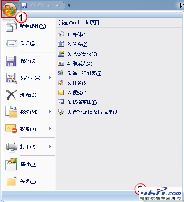
Task: Expand the 移动(M) submenu arrow
Action: (x=50, y=112)
